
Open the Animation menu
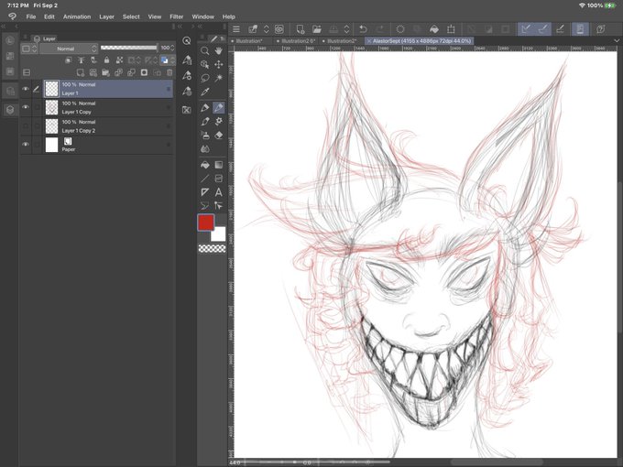77,16
